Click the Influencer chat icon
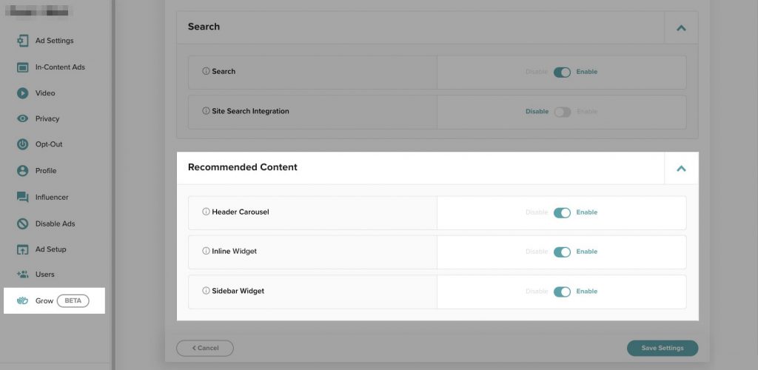Viewport: 758px width, 370px height. pos(22,198)
